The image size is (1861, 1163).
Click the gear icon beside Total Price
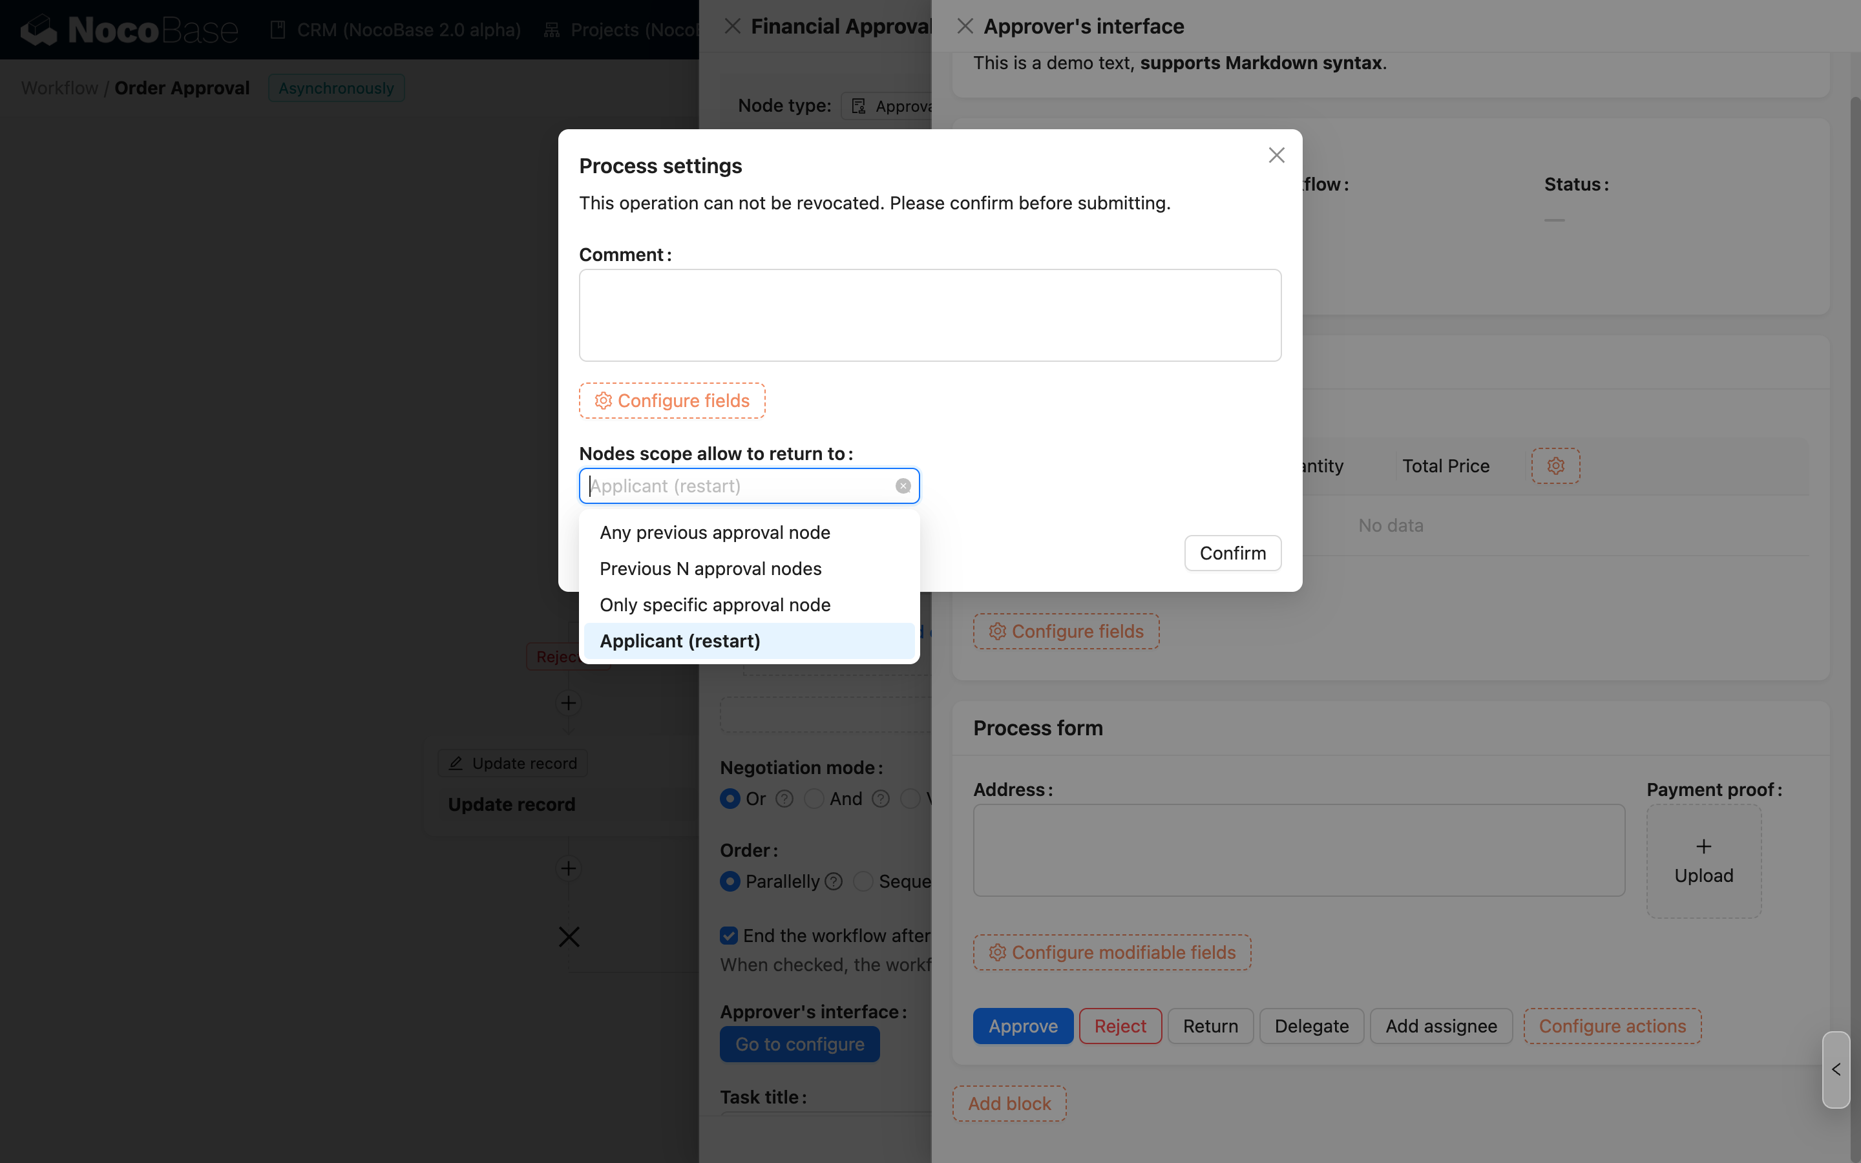pos(1555,466)
